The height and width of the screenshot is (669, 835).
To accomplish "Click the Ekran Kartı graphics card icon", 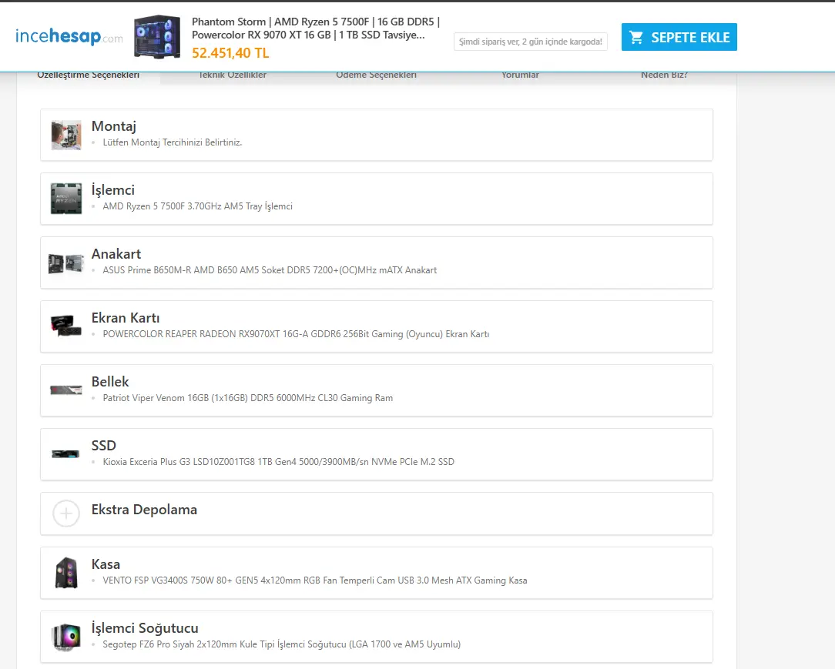I will click(66, 326).
